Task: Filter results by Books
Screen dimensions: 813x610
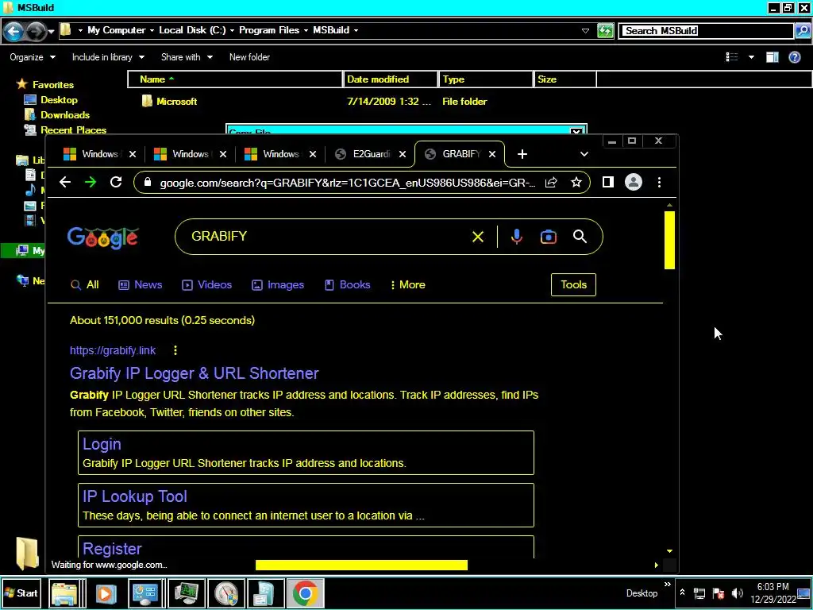Action: coord(348,285)
